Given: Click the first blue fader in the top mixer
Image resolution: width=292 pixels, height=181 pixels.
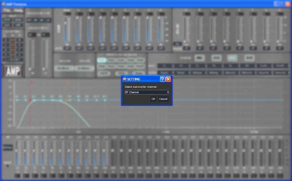Looking at the screenshot, I should (x=65, y=30).
